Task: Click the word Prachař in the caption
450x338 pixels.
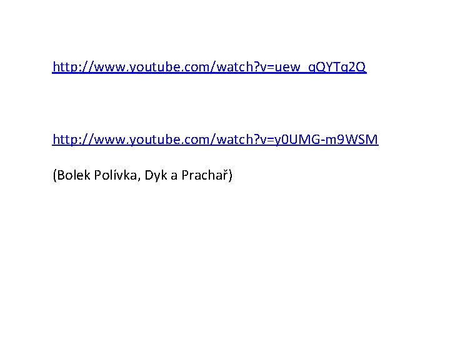Action: (x=204, y=175)
